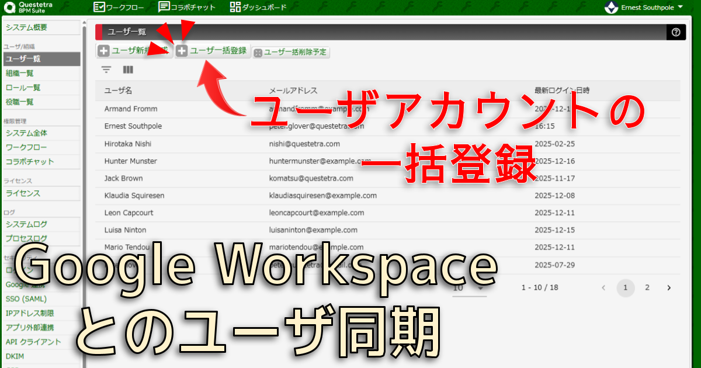
Task: Click the Ernest Southpole avatar icon
Action: coord(611,8)
